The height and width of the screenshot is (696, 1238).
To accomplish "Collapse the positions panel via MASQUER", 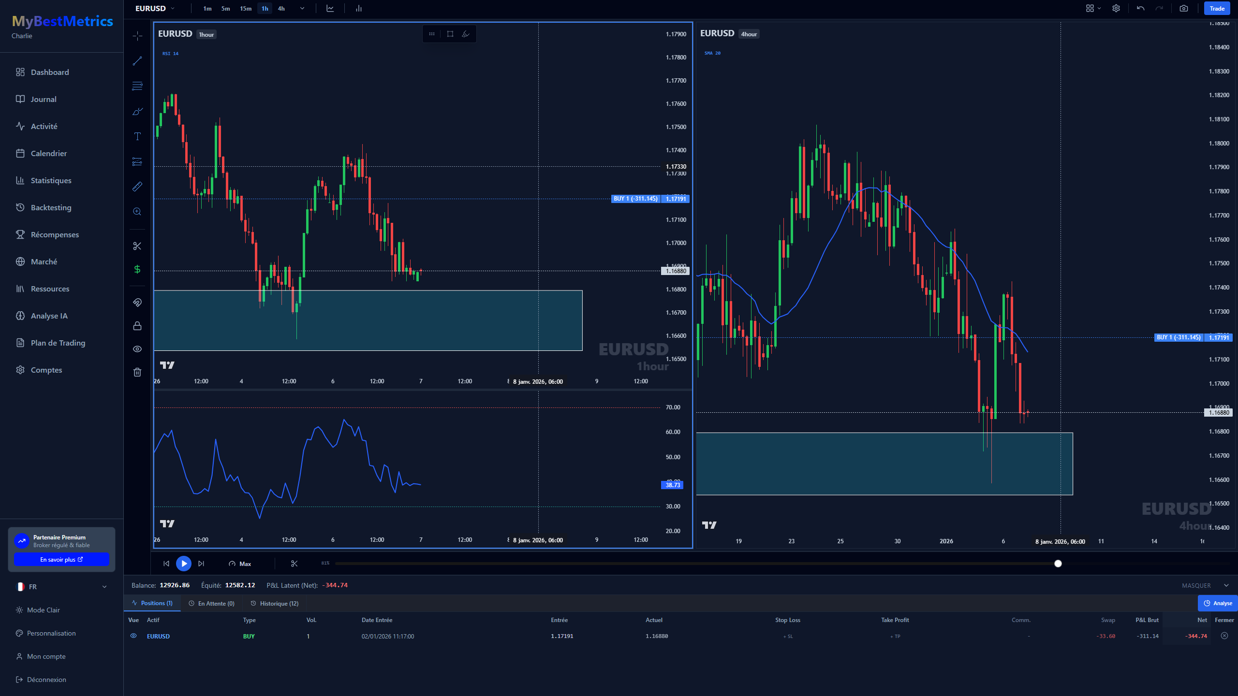I will click(x=1205, y=585).
